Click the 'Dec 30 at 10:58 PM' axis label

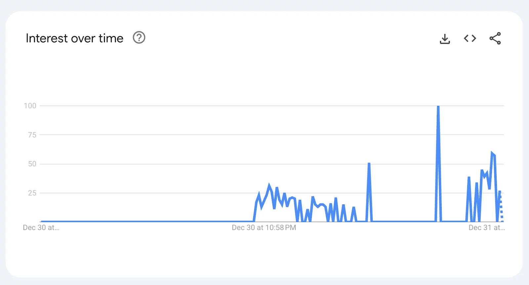click(x=264, y=227)
